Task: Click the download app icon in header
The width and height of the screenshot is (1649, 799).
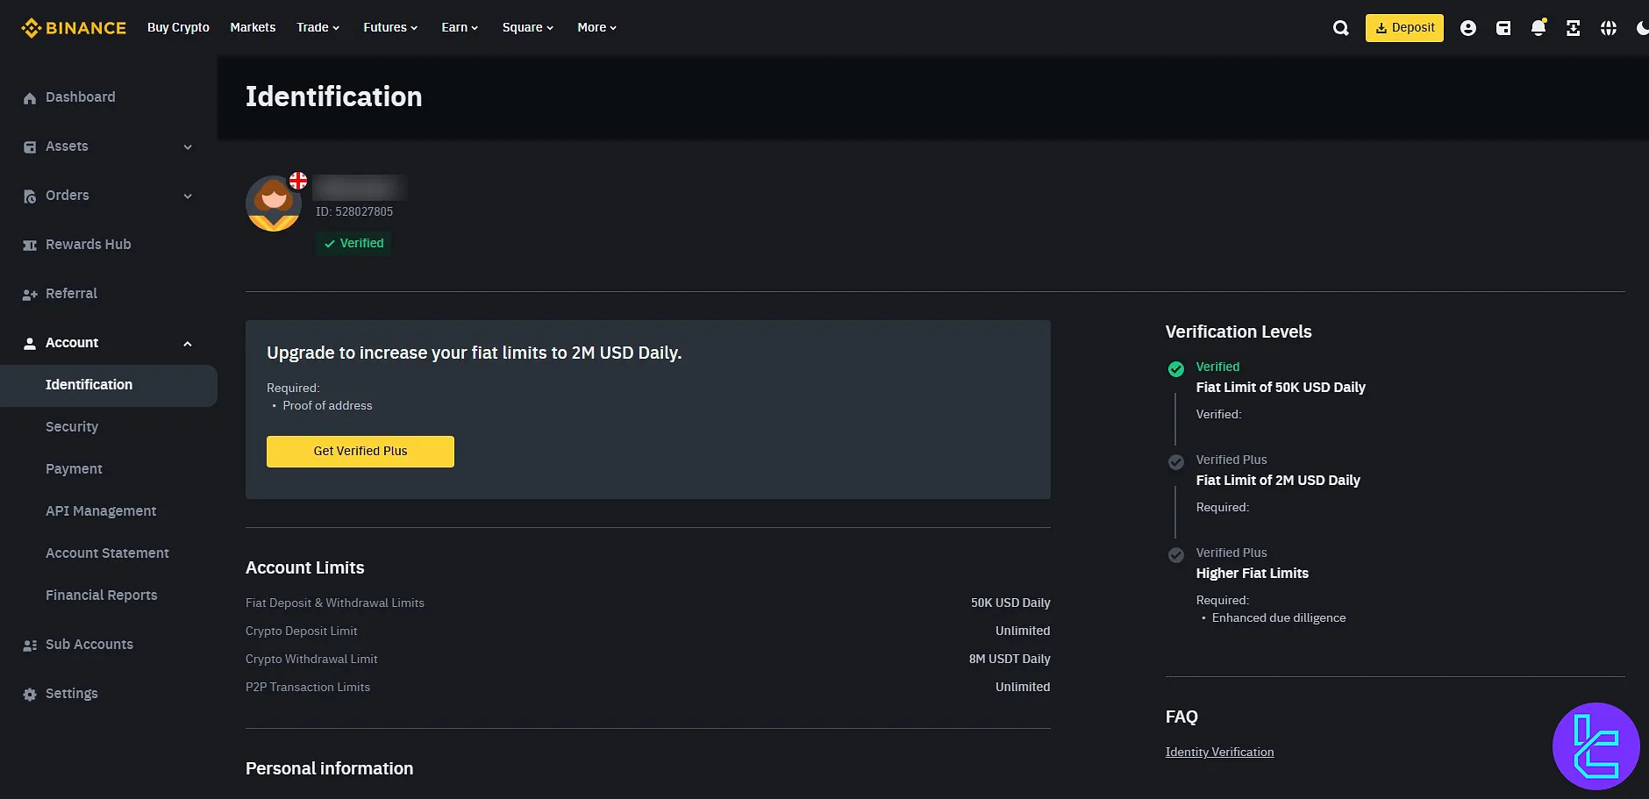Action: 1574,28
